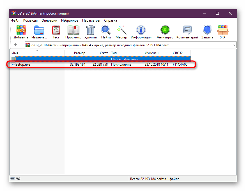Open the Найти (Find) search tool
Screen dimensions: 246x191
[106, 32]
